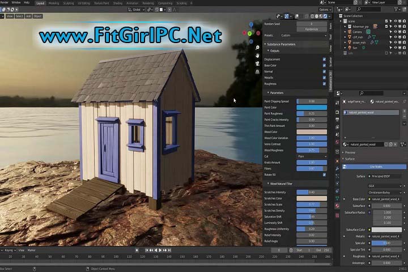Uncheck the Displacement output checkbox
The height and width of the screenshot is (272, 408).
(324, 59)
